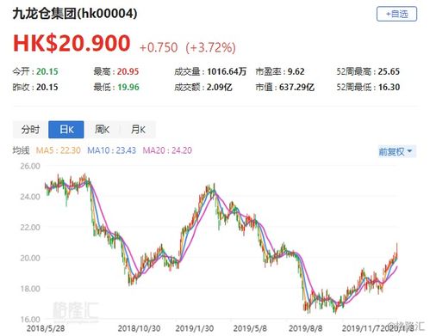Click the 成交量 value 1016.64万
Screen dimensions: 430x336
click(227, 71)
